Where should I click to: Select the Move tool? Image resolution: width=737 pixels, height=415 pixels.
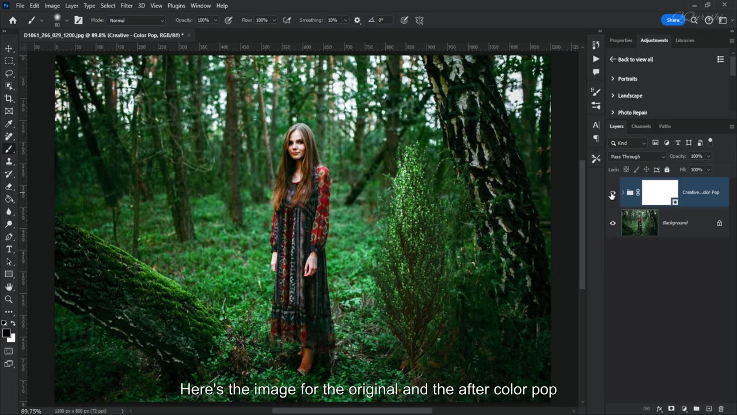click(9, 48)
